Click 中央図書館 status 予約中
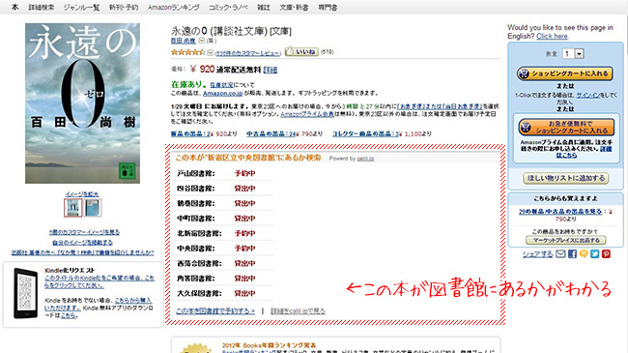Viewport: 628px width, 353px height. click(x=244, y=249)
